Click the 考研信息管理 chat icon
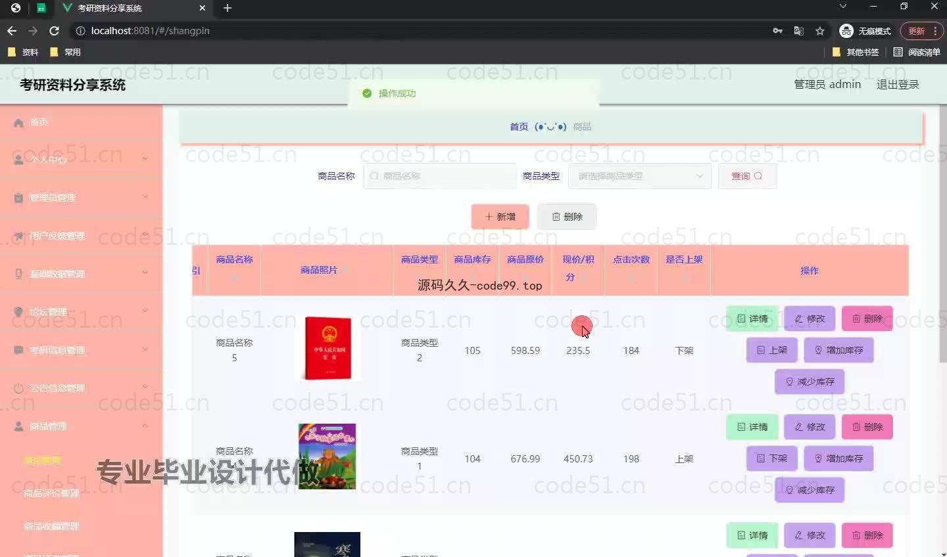 tap(18, 350)
